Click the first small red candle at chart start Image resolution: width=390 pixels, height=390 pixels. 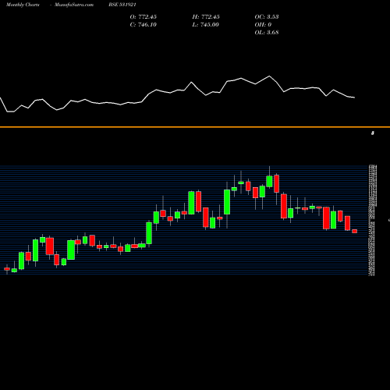[7, 269]
